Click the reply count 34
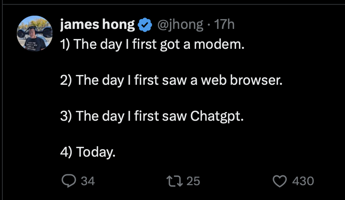 click(x=88, y=181)
